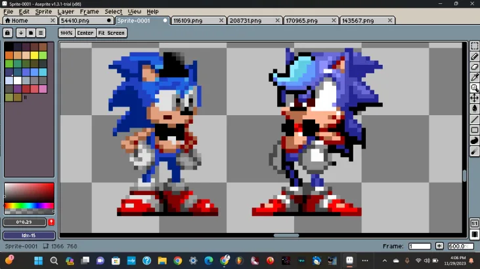Select the Move tool
The width and height of the screenshot is (480, 269).
(474, 98)
